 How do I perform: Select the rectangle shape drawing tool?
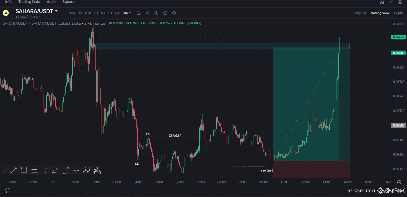[x=24, y=171]
